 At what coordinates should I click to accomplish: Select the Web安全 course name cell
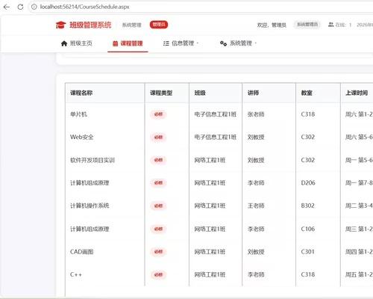coord(82,137)
